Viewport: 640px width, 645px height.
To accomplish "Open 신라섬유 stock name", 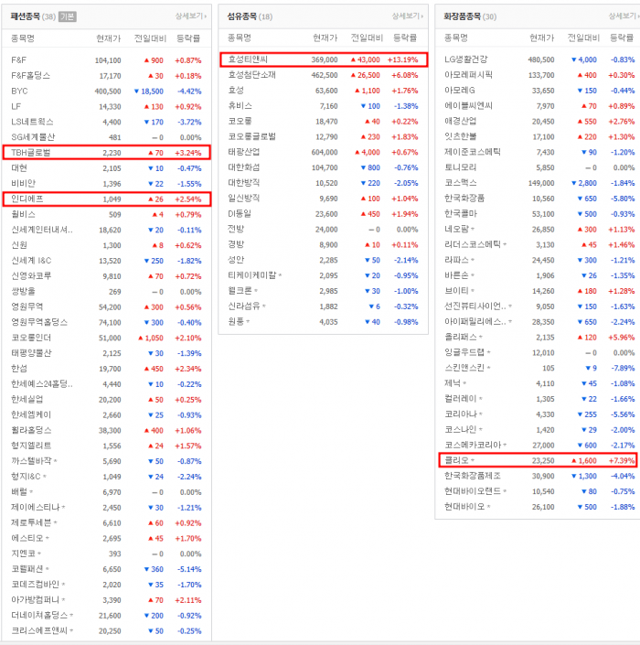I will pyautogui.click(x=244, y=306).
